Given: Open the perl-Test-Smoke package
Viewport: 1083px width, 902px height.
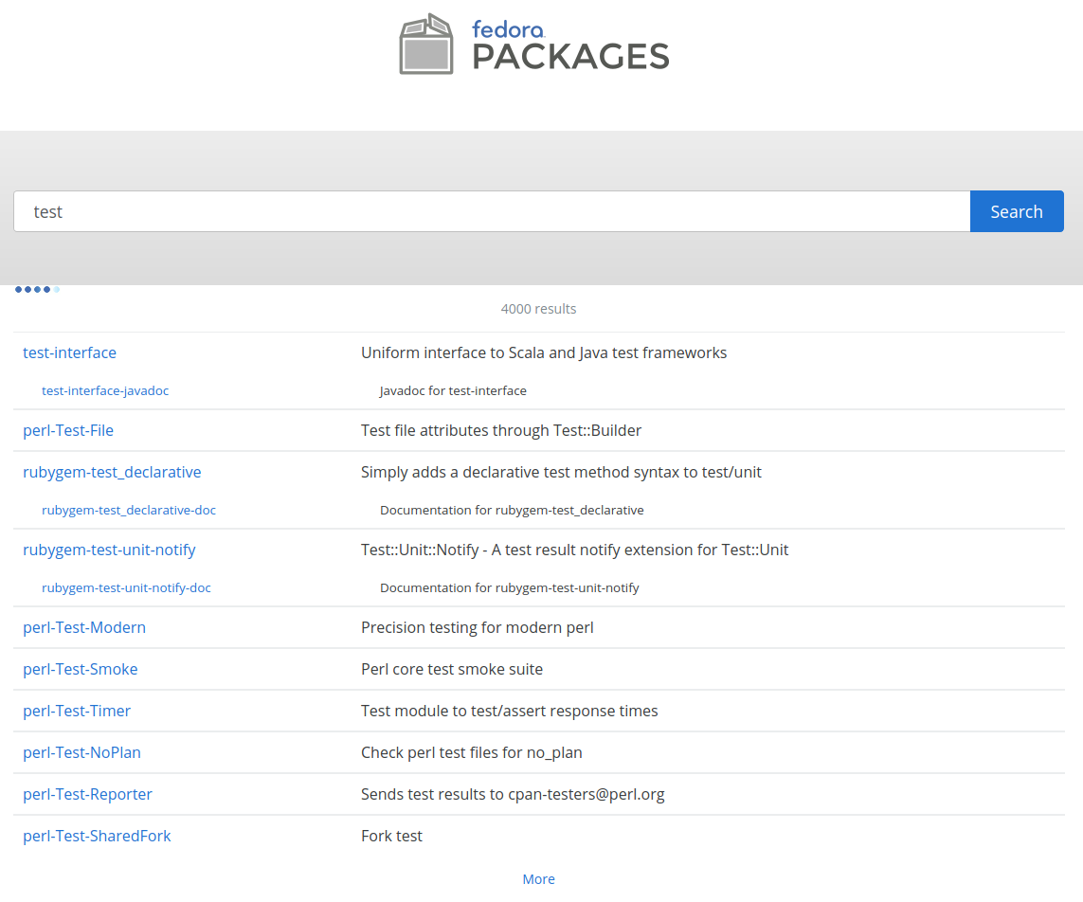Looking at the screenshot, I should pos(81,669).
